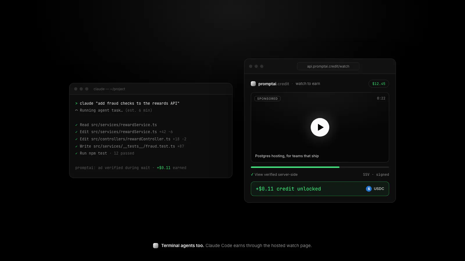Click the logo icon beside Terminal agents too
Image resolution: width=465 pixels, height=261 pixels.
pos(156,246)
